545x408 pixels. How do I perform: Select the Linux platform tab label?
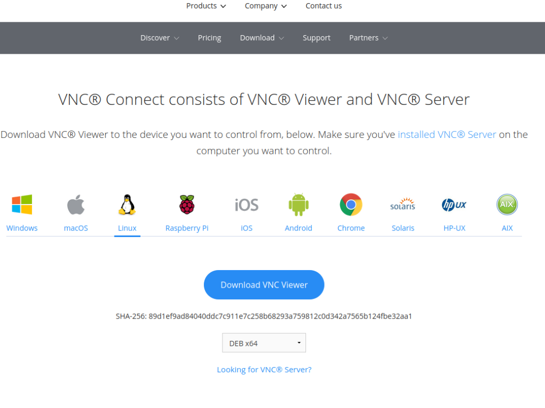coord(127,228)
